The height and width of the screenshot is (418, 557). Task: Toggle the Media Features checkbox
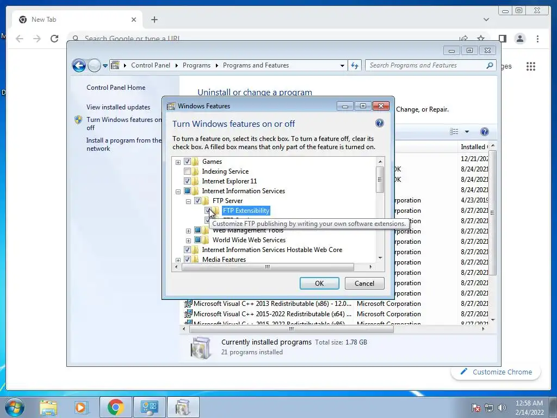coord(187,259)
